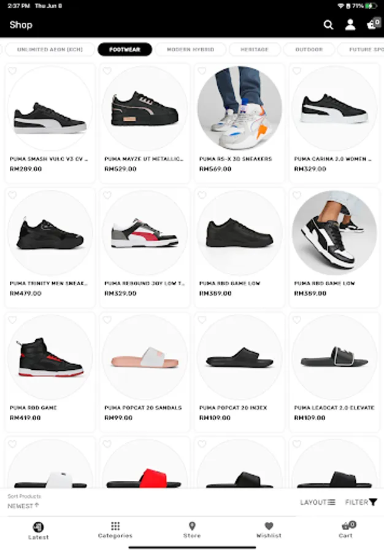Toggle wishlist heart on Puma Smash Vulc V3
Screen dimensions: 384x552
click(x=12, y=71)
